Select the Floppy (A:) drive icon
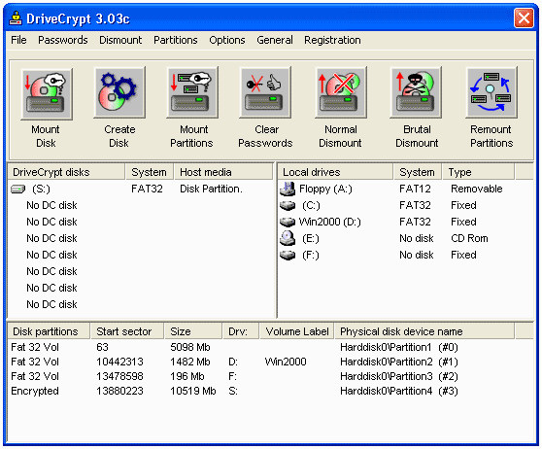542x449 pixels. point(288,189)
